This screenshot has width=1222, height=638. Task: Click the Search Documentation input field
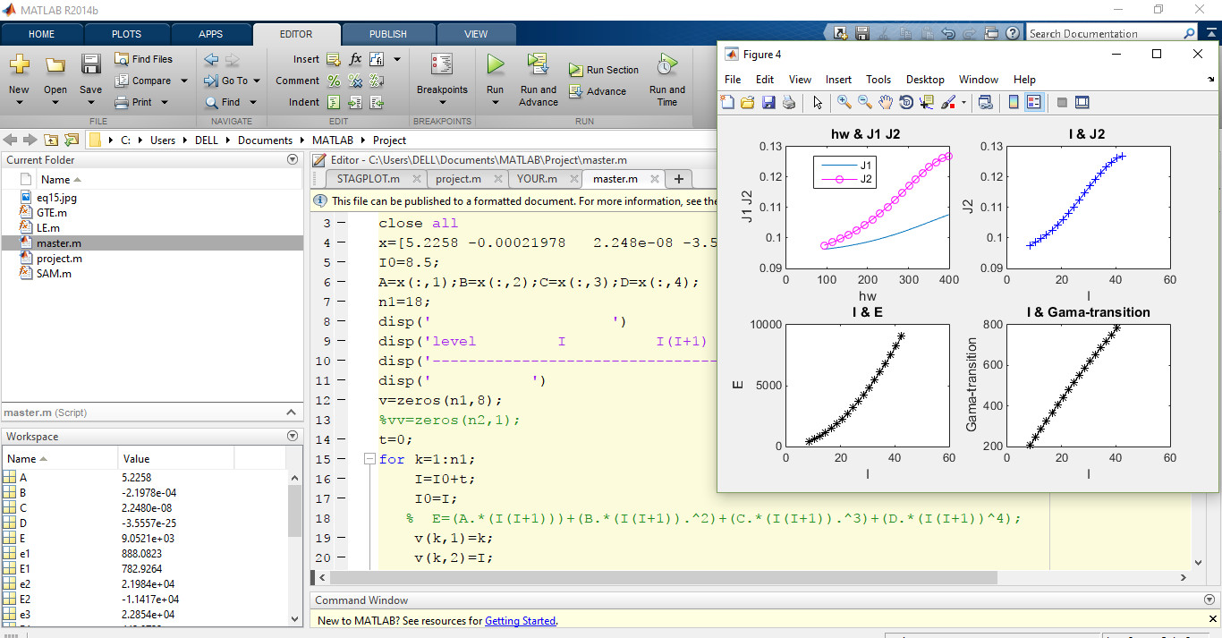click(1109, 32)
